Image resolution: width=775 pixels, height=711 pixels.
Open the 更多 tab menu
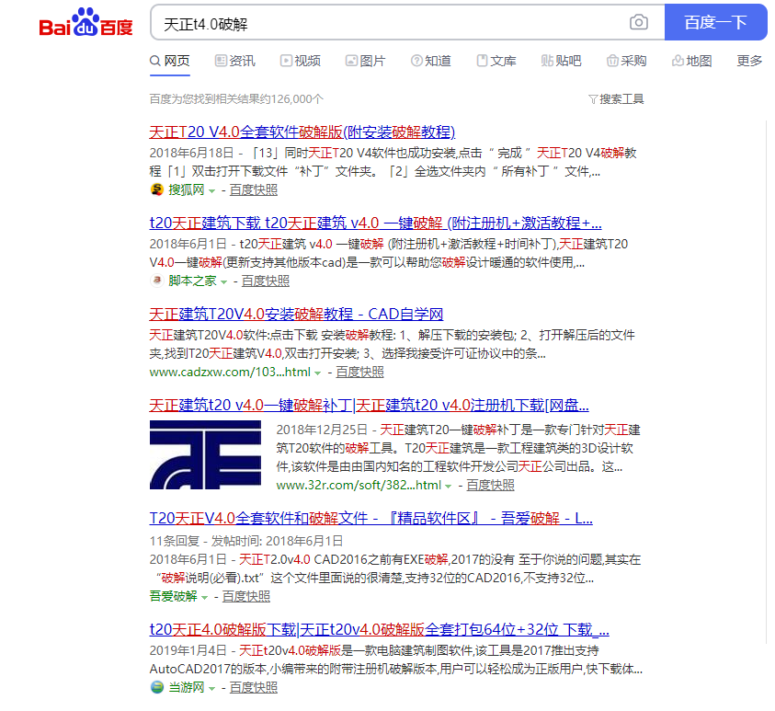(x=749, y=61)
